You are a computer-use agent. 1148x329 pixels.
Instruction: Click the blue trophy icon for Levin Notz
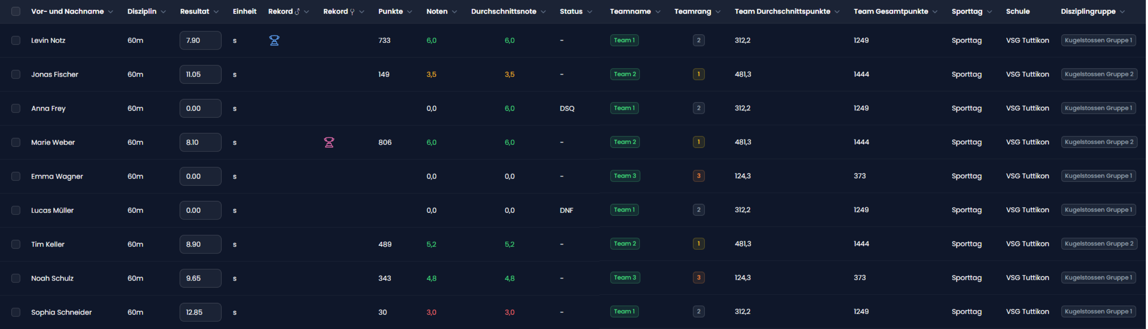pos(274,40)
